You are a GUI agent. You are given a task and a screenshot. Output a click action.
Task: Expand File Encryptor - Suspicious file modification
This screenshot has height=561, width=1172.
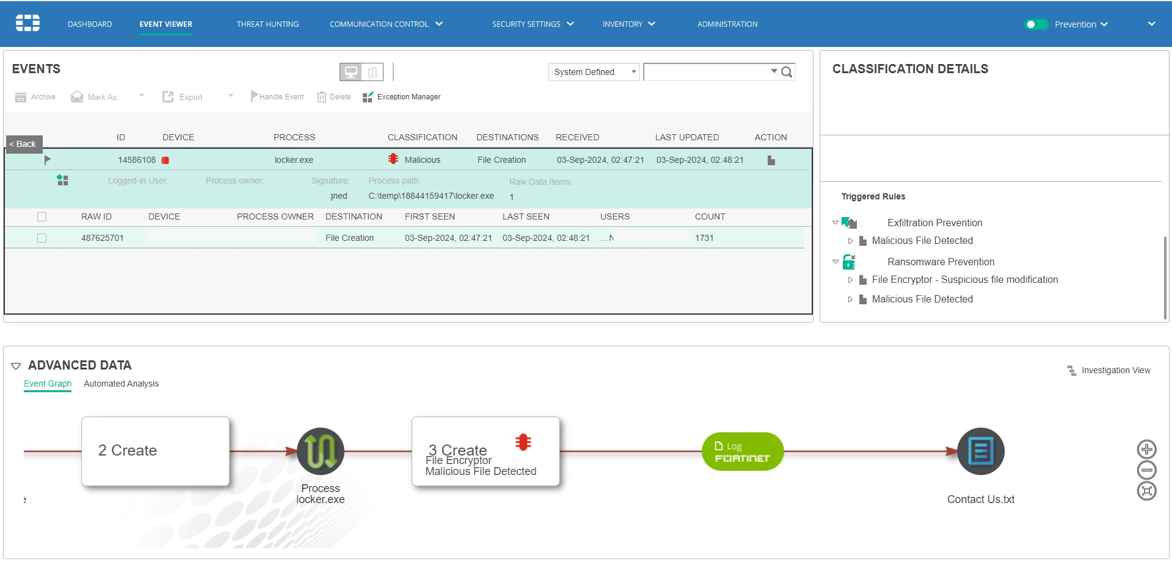[x=850, y=280]
